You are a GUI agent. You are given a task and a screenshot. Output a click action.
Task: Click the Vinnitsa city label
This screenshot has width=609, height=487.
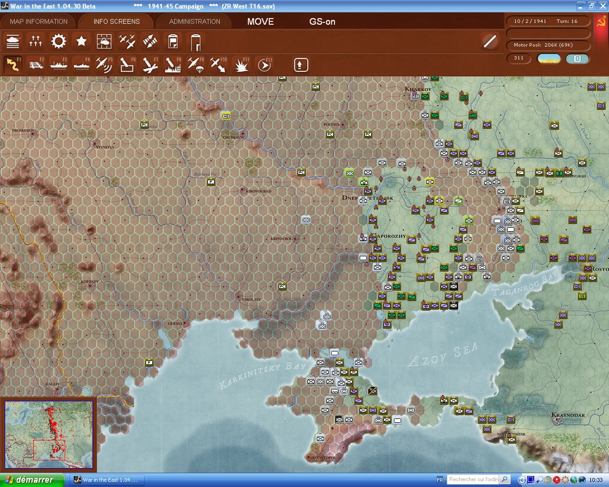[x=105, y=147]
